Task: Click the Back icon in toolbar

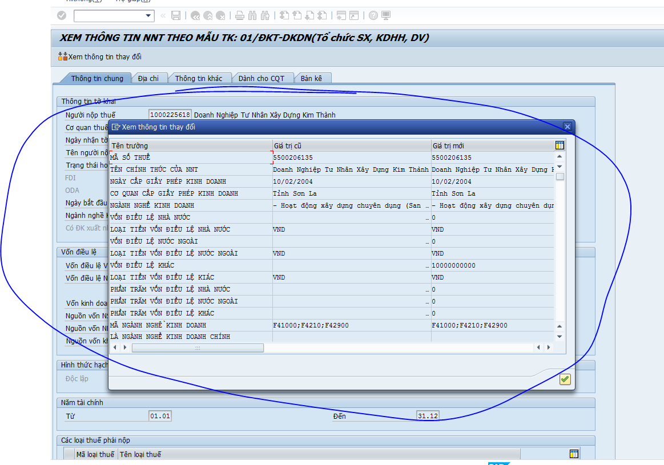Action: coord(195,15)
